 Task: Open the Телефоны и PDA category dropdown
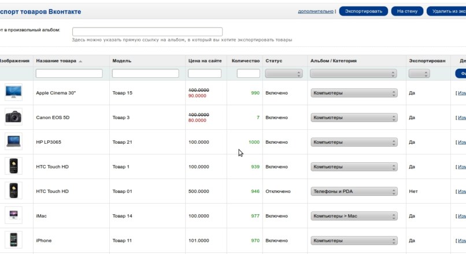pos(354,192)
